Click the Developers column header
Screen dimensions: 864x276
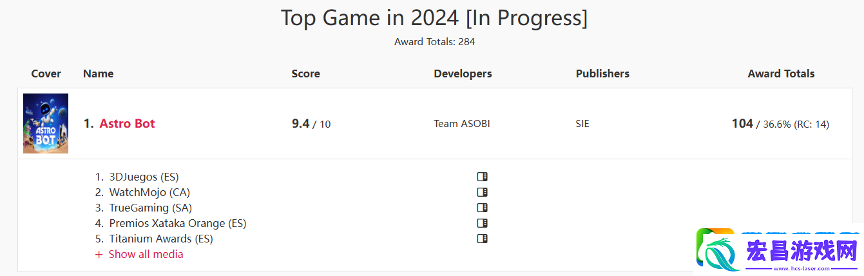(463, 74)
